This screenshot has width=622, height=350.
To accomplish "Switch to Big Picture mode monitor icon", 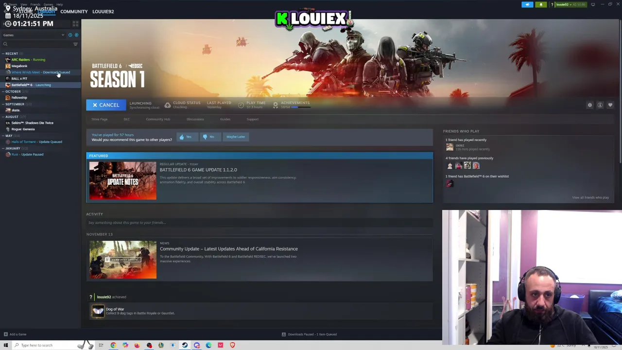I will 593,4.
